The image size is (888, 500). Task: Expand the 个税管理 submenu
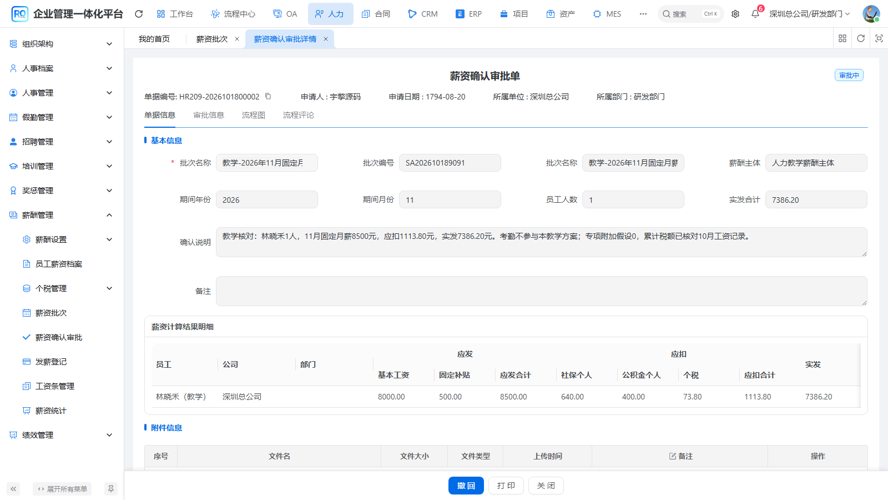(x=62, y=288)
